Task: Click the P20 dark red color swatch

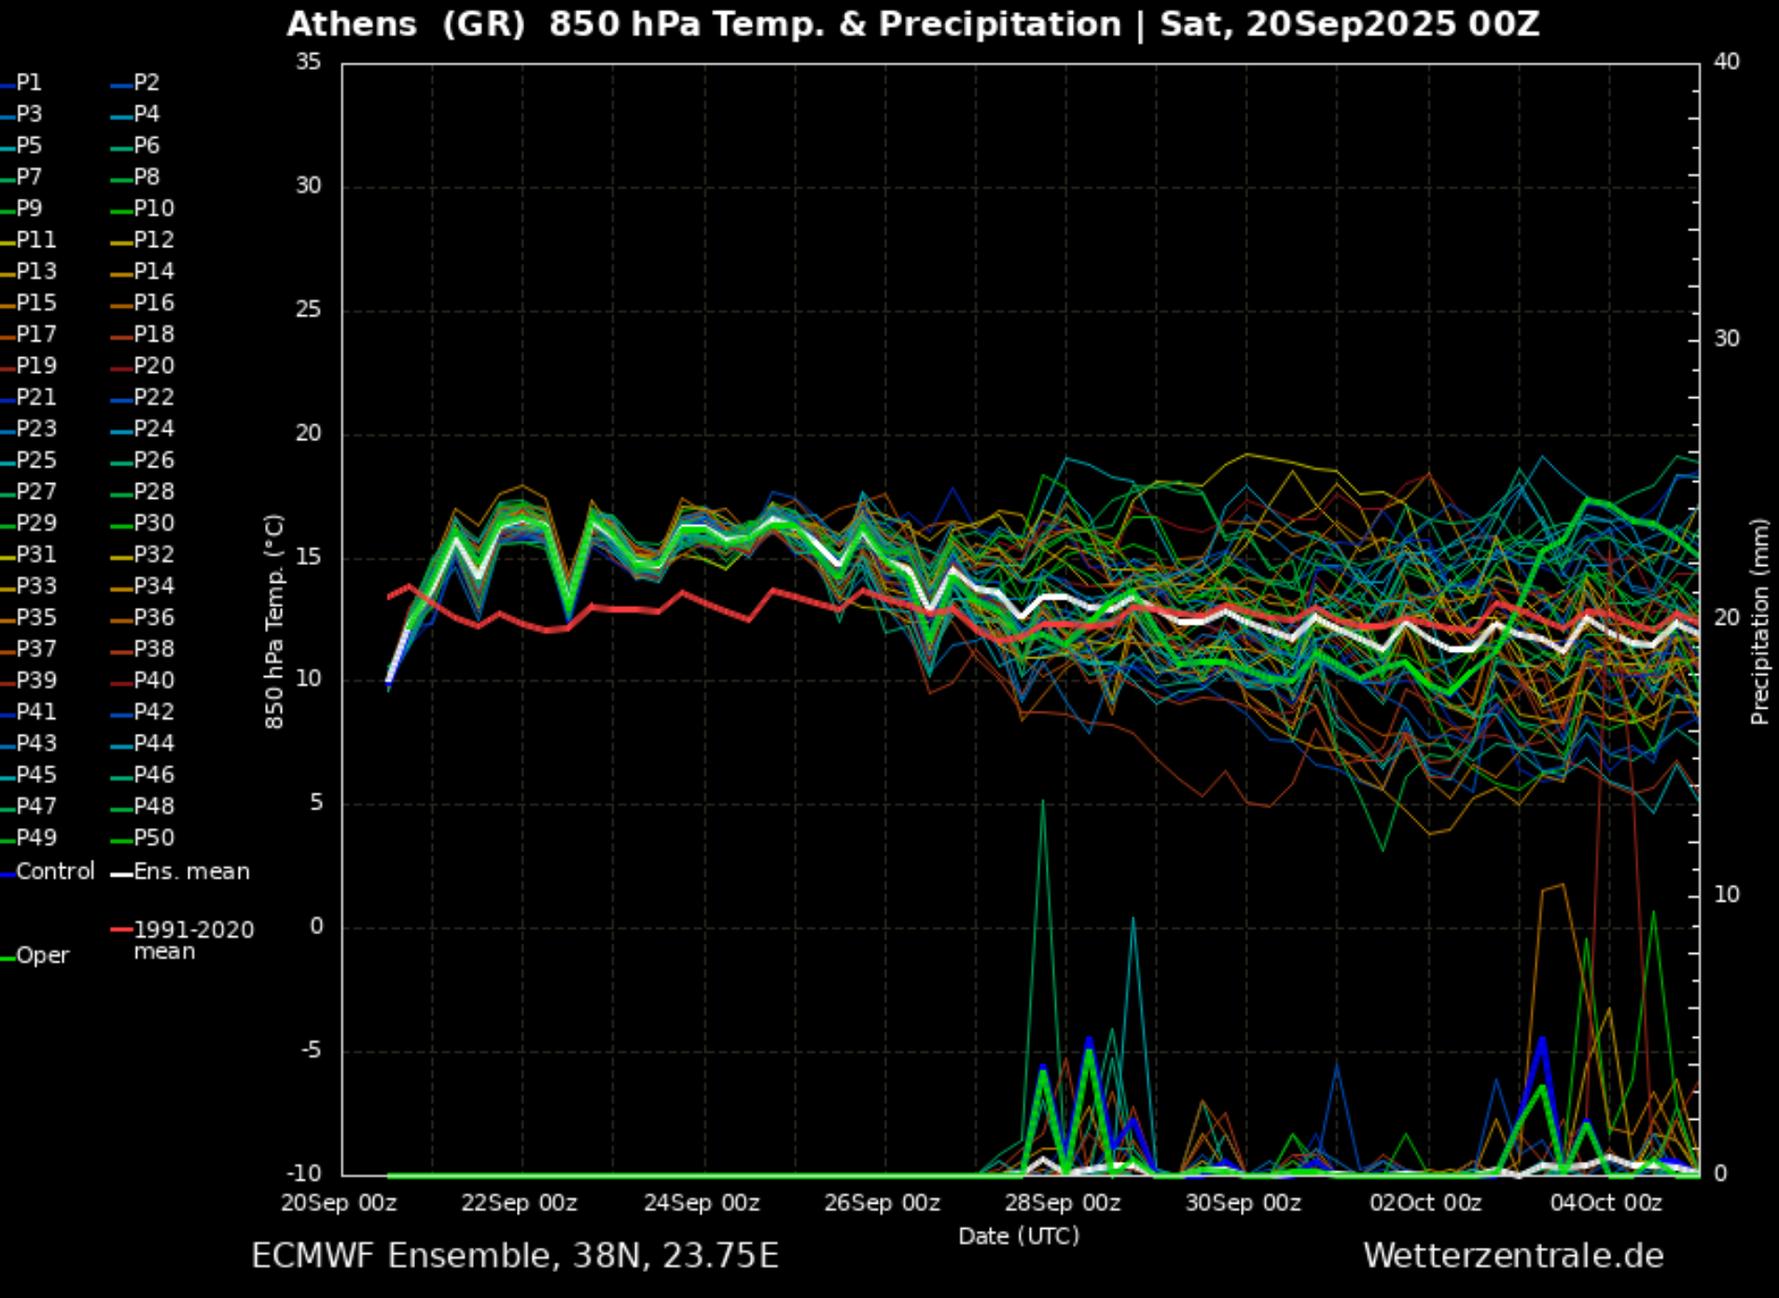Action: pos(120,368)
